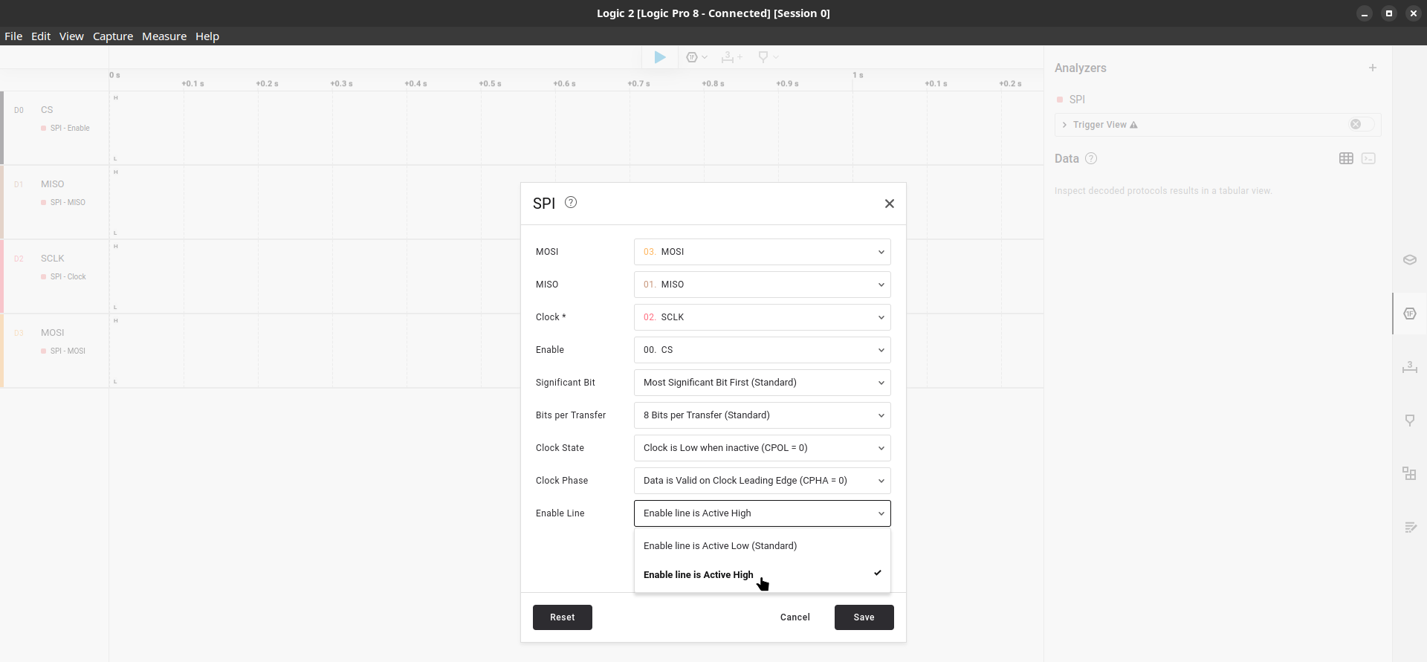Viewport: 1427px width, 662px height.
Task: Maximize the Logic 2 window
Action: 1389,13
